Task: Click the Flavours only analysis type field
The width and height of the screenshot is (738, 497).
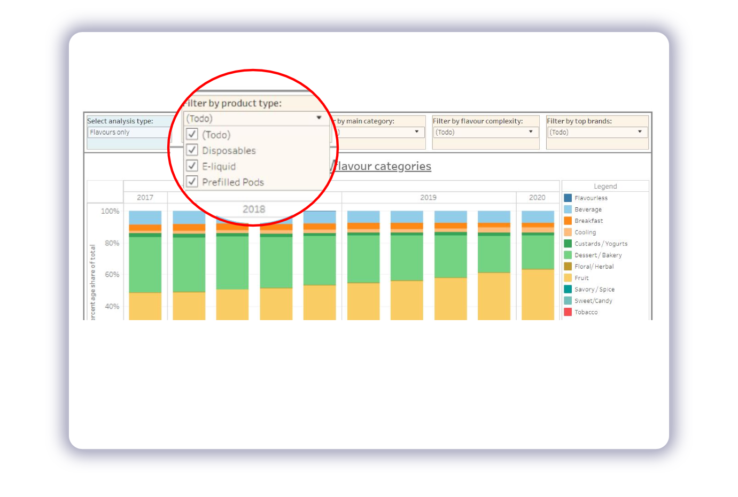Action: 128,133
